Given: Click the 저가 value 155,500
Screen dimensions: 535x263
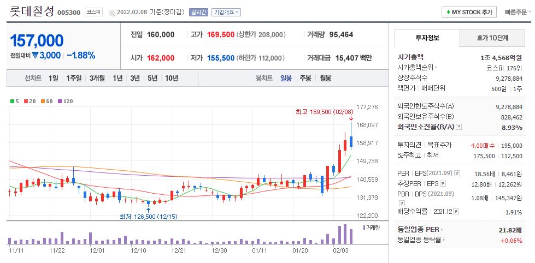Looking at the screenshot, I should click(221, 58).
